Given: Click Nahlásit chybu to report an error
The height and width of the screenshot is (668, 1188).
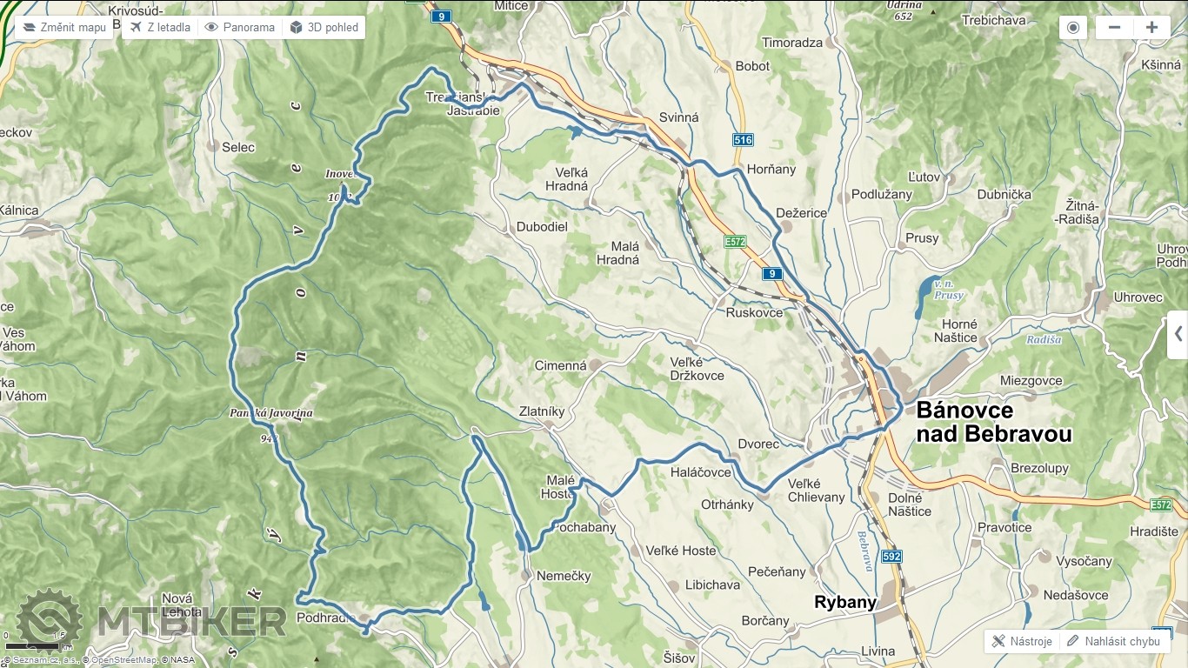Looking at the screenshot, I should (1114, 641).
